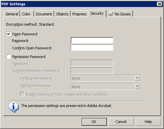Go to the Objects tab
The width and height of the screenshot is (164, 129).
tap(62, 14)
